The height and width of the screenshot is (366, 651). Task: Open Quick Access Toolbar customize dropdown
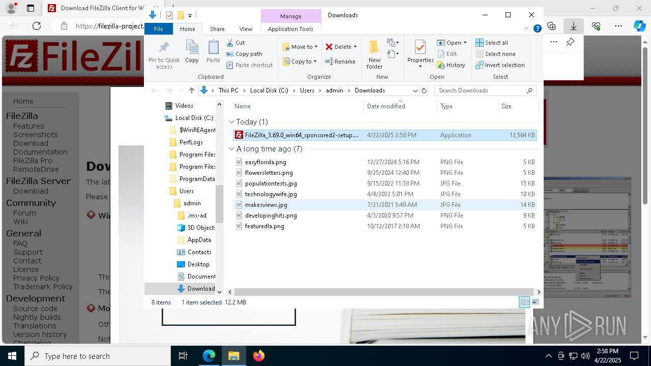tap(190, 16)
